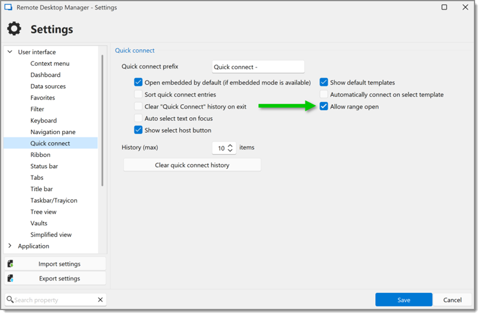Click the Quick connect prefix field
This screenshot has width=481, height=316.
(x=259, y=67)
